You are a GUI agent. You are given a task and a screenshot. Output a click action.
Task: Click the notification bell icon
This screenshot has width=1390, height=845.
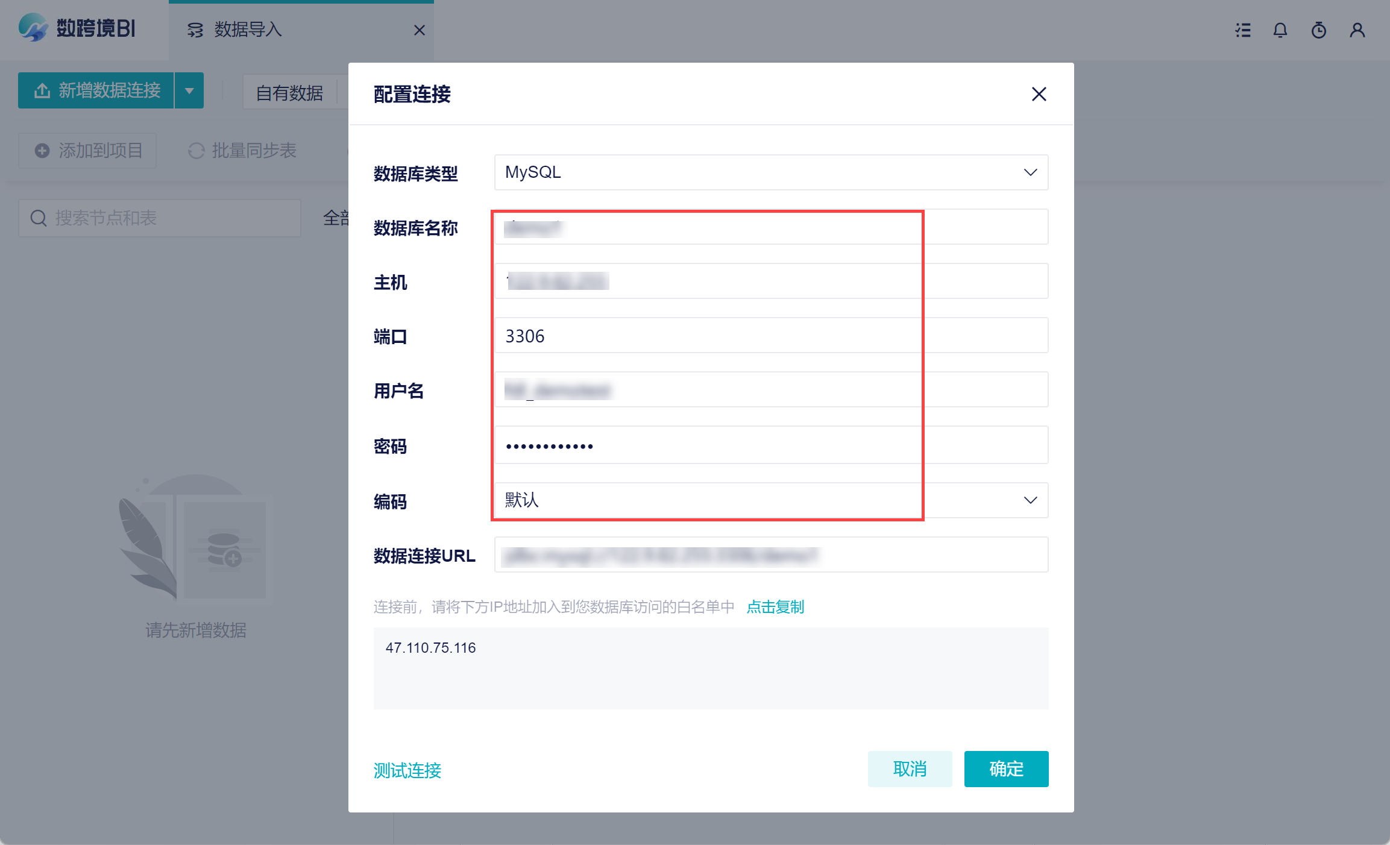(1280, 30)
